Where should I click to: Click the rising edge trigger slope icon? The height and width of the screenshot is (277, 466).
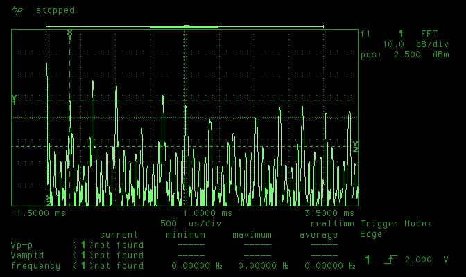[390, 260]
